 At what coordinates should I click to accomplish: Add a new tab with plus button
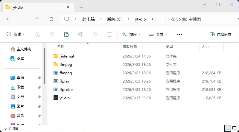(81, 7)
